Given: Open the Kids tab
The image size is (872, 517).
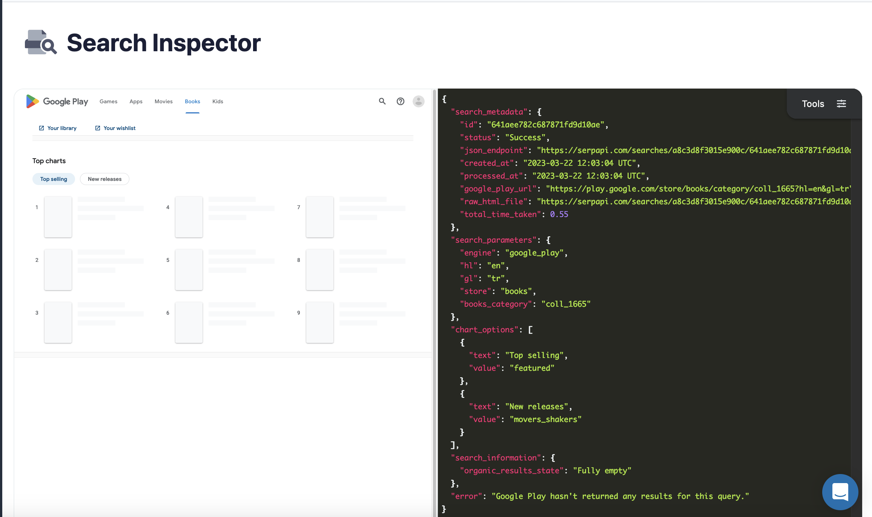Looking at the screenshot, I should tap(217, 101).
